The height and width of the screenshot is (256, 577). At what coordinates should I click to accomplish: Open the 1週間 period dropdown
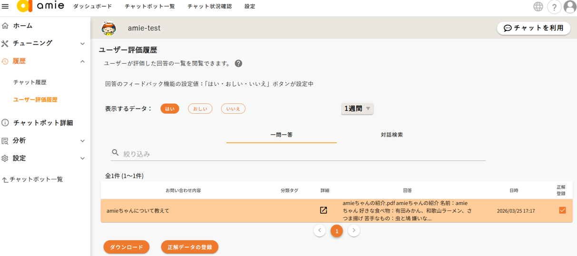tap(357, 108)
